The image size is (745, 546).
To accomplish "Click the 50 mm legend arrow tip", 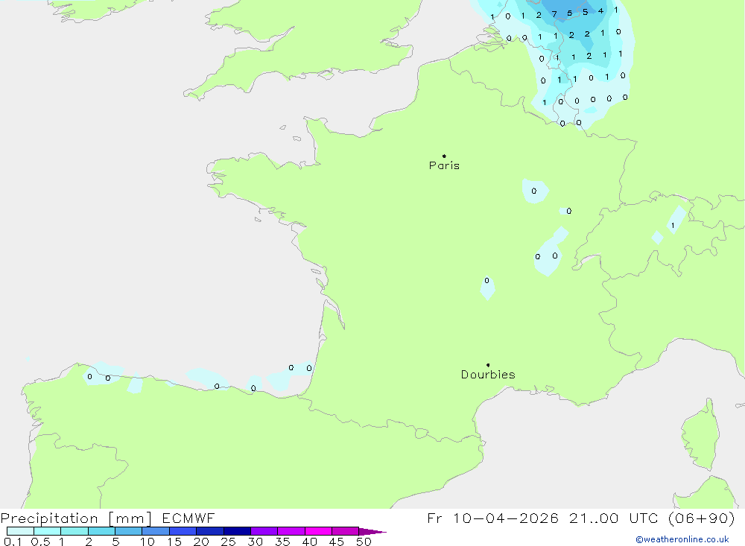I will point(372,532).
